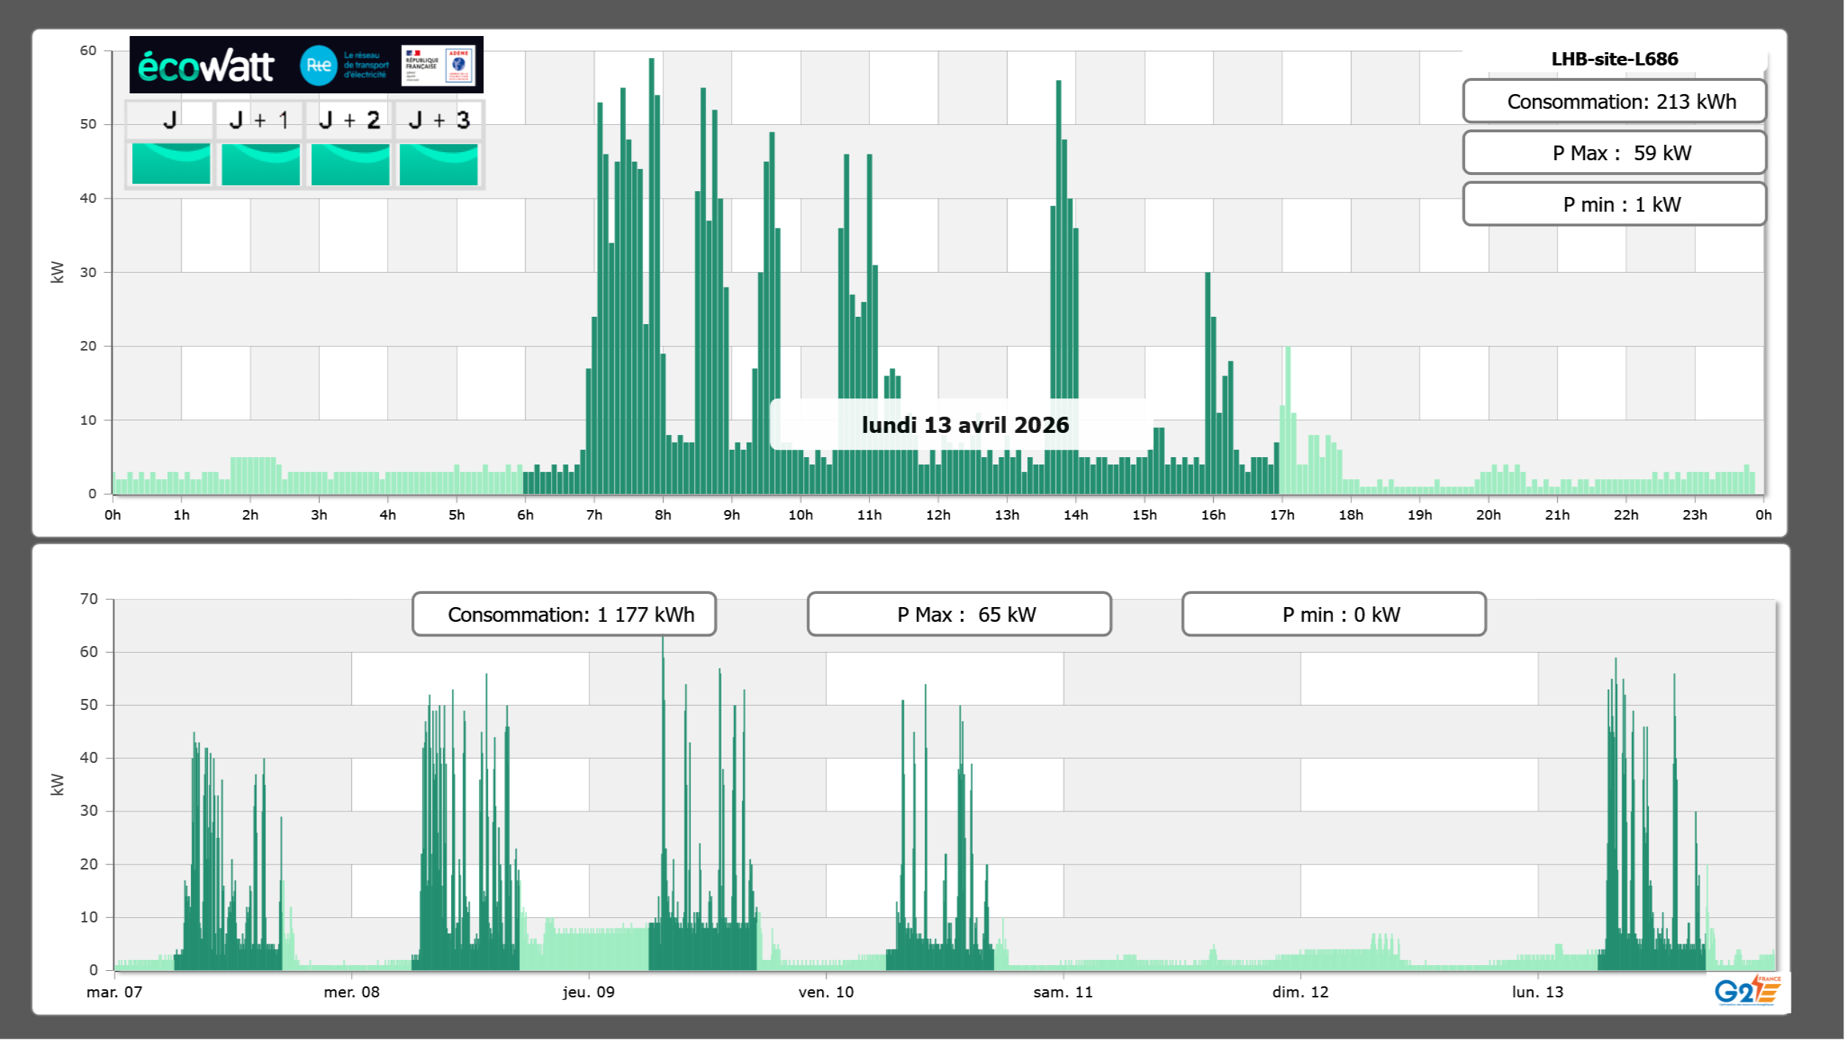Select the J + 3 forecast tab
The height and width of the screenshot is (1040, 1845).
coord(439,121)
